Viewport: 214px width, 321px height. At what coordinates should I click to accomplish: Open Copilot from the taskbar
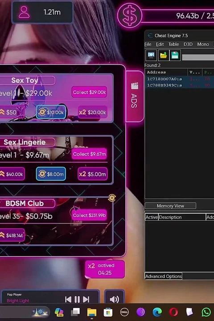(x=59, y=312)
